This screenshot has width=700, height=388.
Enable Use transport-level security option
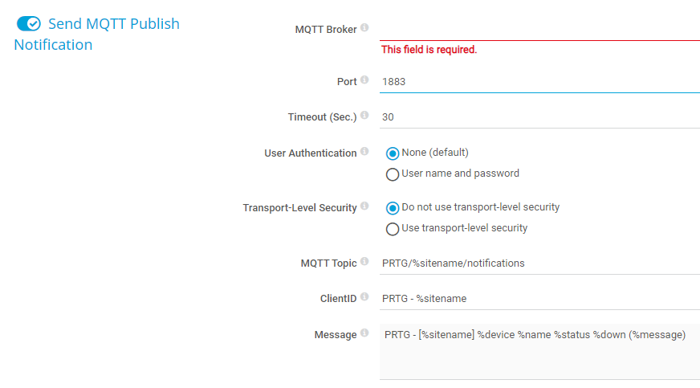point(393,229)
